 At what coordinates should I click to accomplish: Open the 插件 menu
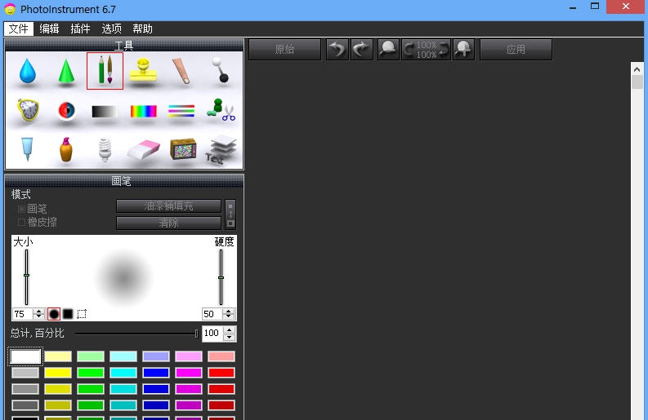80,29
